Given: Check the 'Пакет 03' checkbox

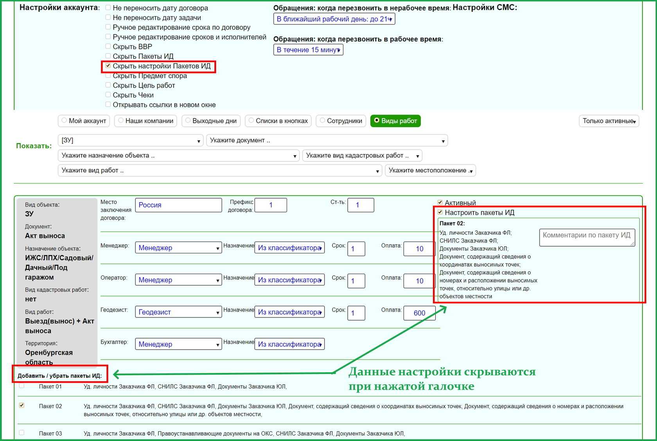Looking at the screenshot, I should point(22,433).
